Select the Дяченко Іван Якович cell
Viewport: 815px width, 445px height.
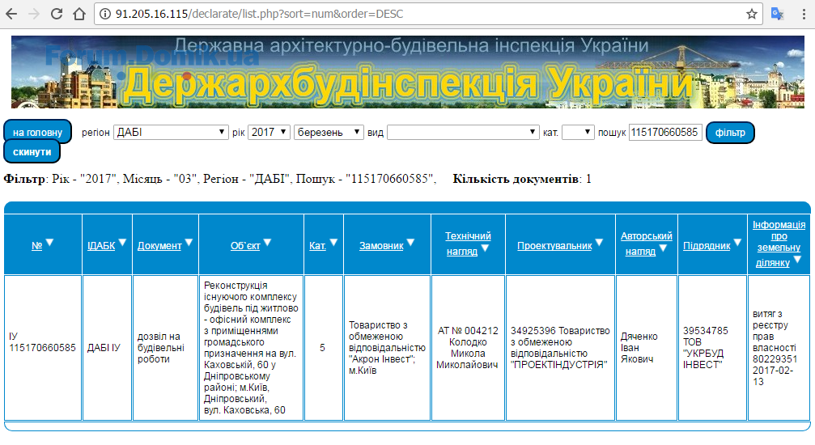(647, 347)
